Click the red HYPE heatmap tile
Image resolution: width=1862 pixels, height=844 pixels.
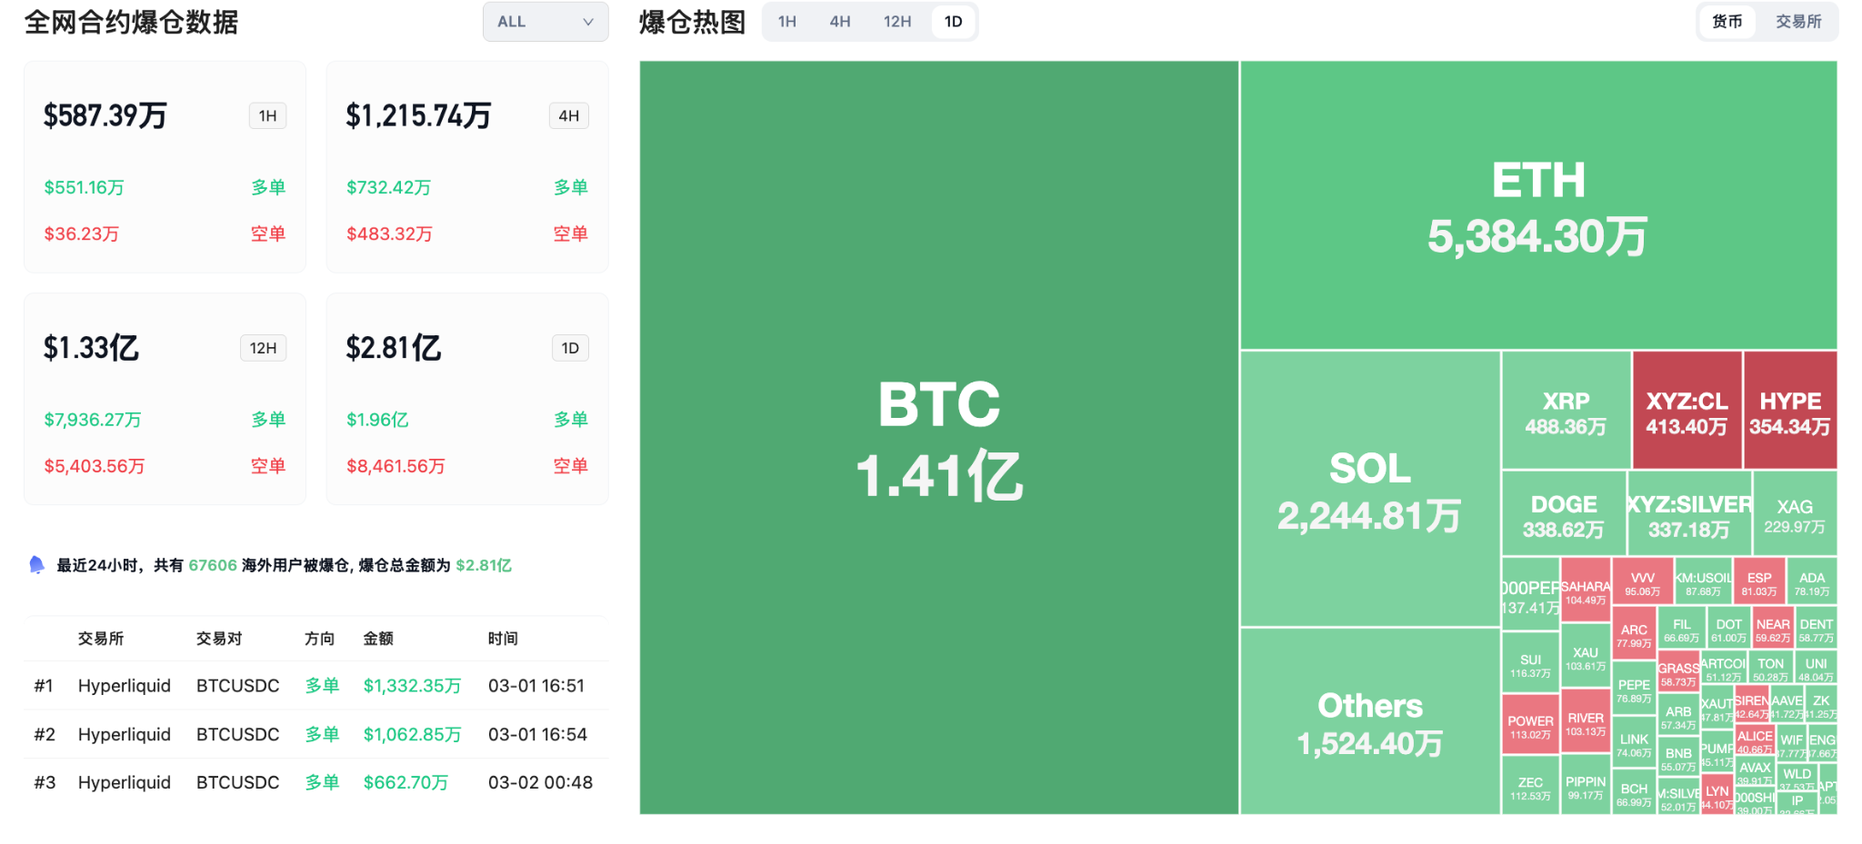1789,411
